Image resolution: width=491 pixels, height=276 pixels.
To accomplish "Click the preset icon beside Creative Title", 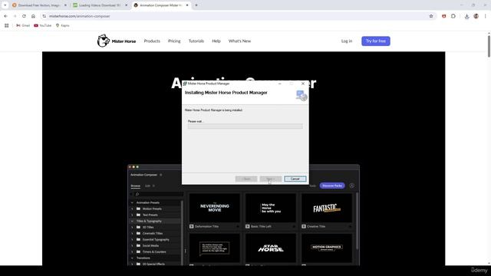I will [304, 226].
